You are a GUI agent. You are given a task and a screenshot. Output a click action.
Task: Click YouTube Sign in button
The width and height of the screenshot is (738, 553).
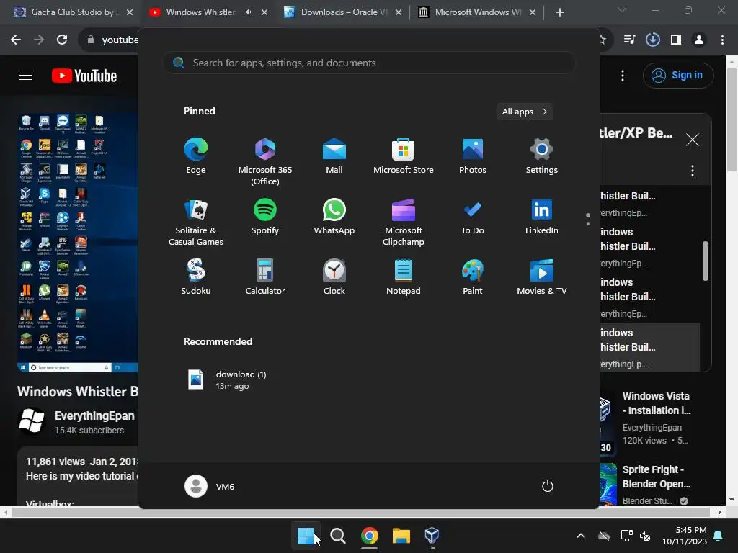pyautogui.click(x=678, y=75)
